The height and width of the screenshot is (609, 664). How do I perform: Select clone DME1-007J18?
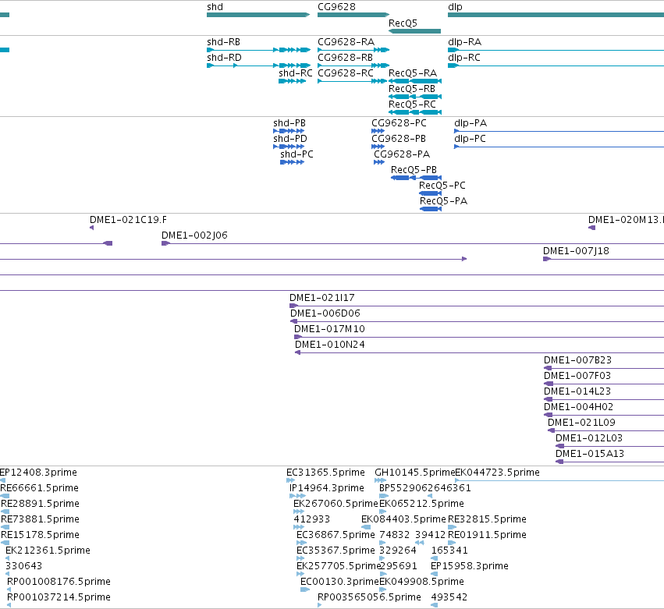pos(603,259)
